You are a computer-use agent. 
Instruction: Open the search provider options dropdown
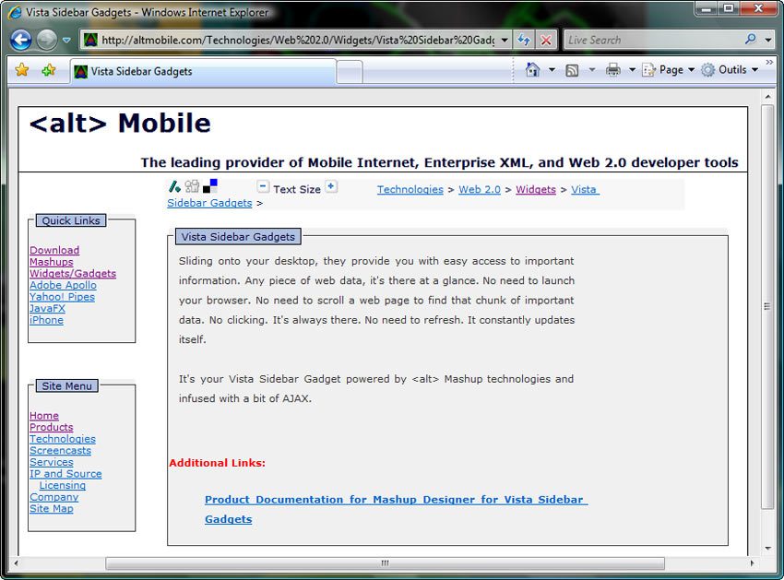(768, 40)
